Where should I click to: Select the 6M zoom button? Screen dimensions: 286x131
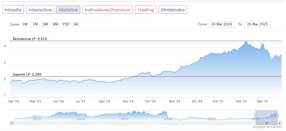[x=56, y=24]
